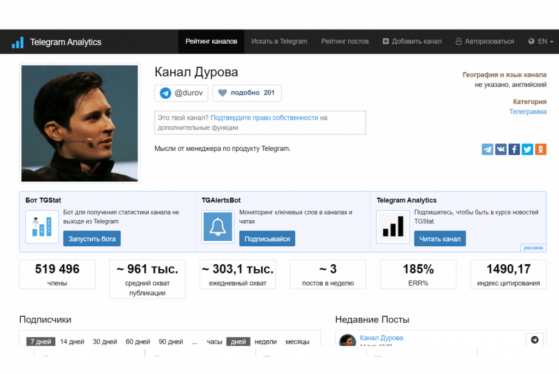
Task: Click the Telegram Analytics black bars icon
Action: [393, 227]
